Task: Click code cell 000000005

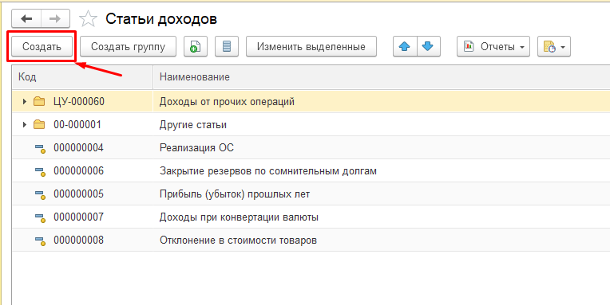Action: [x=78, y=194]
